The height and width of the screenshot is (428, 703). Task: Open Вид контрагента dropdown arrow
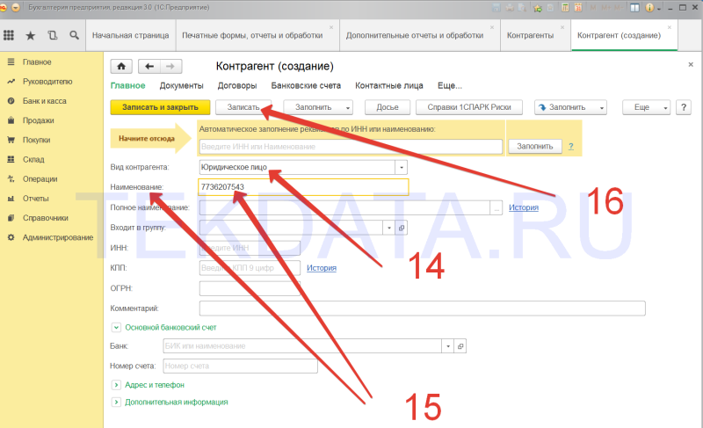coord(402,167)
